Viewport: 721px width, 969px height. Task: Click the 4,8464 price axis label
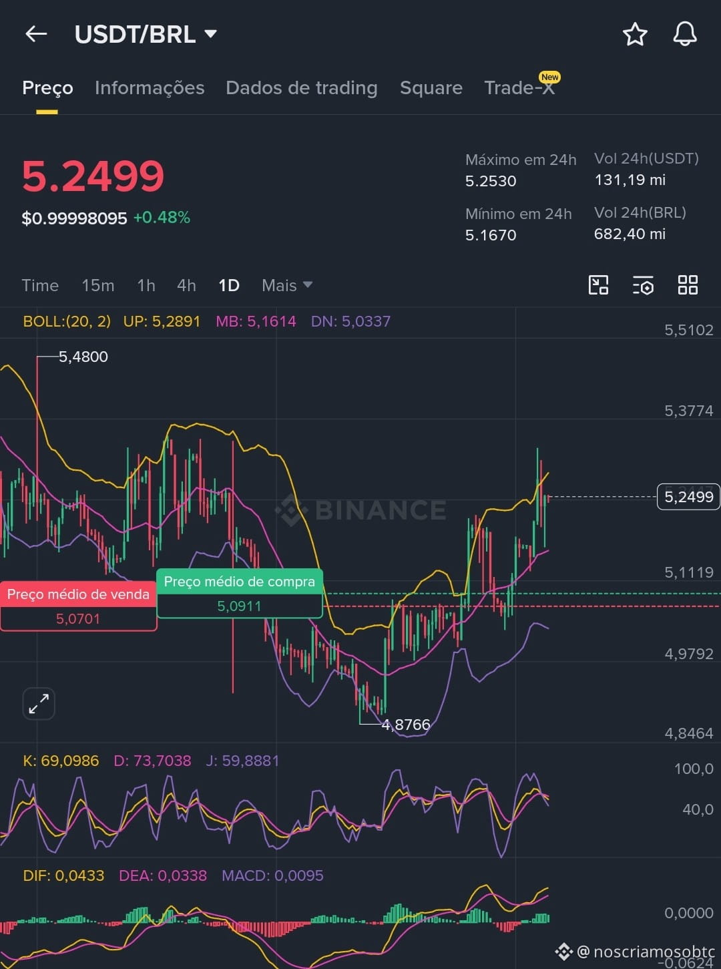tap(688, 733)
